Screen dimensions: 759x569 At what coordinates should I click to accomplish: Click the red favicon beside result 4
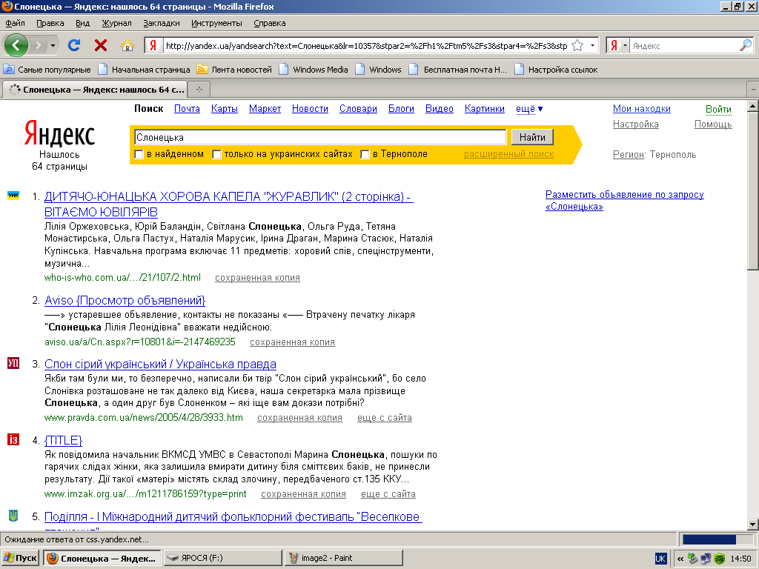tap(13, 439)
